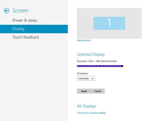Open Touch feedback settings
The image size is (147, 121).
tap(26, 37)
